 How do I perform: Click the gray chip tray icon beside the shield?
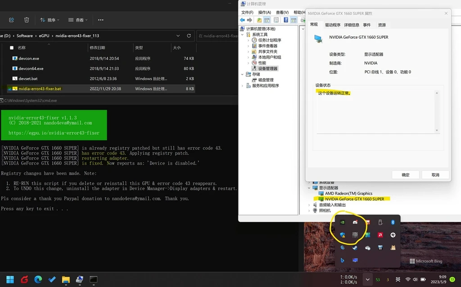click(355, 235)
